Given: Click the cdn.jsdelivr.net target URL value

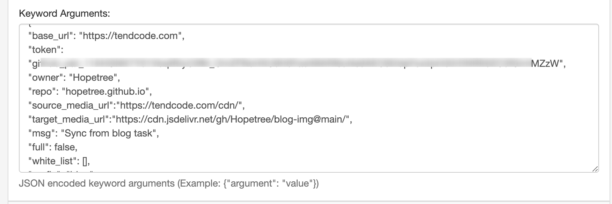Looking at the screenshot, I should (x=231, y=119).
